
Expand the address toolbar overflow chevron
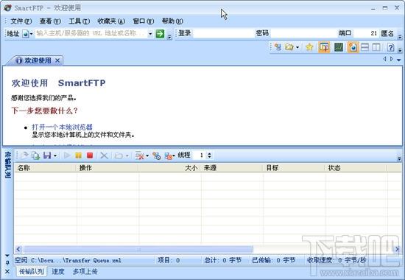pyautogui.click(x=169, y=37)
